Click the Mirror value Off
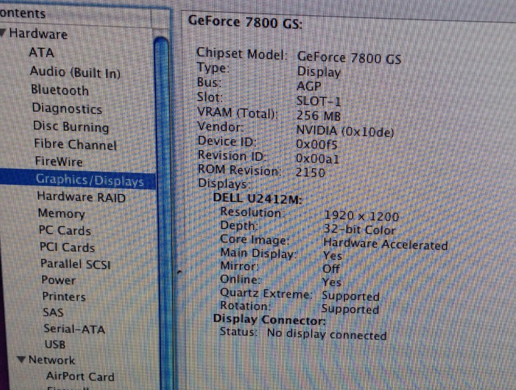 (330, 269)
